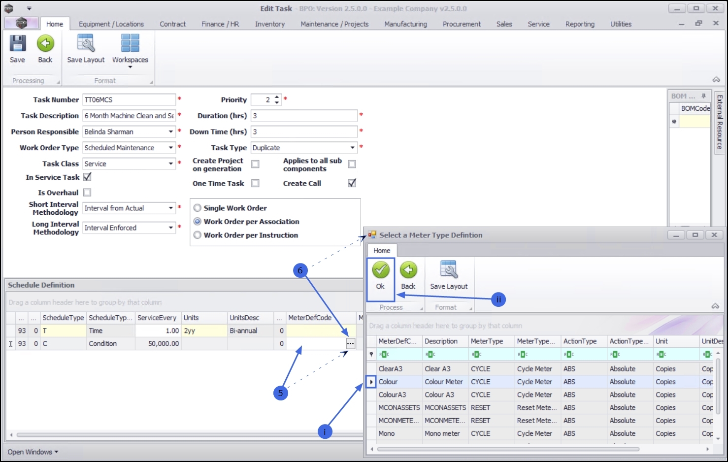Open the Home tab in Meter Type dialog

click(x=382, y=250)
